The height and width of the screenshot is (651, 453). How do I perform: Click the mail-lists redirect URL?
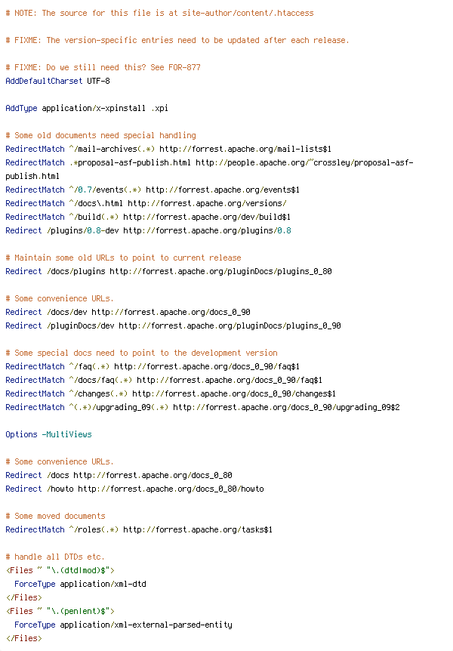pyautogui.click(x=245, y=149)
